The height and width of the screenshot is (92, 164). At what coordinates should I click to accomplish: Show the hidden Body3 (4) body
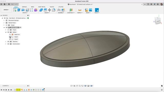point(10,34)
